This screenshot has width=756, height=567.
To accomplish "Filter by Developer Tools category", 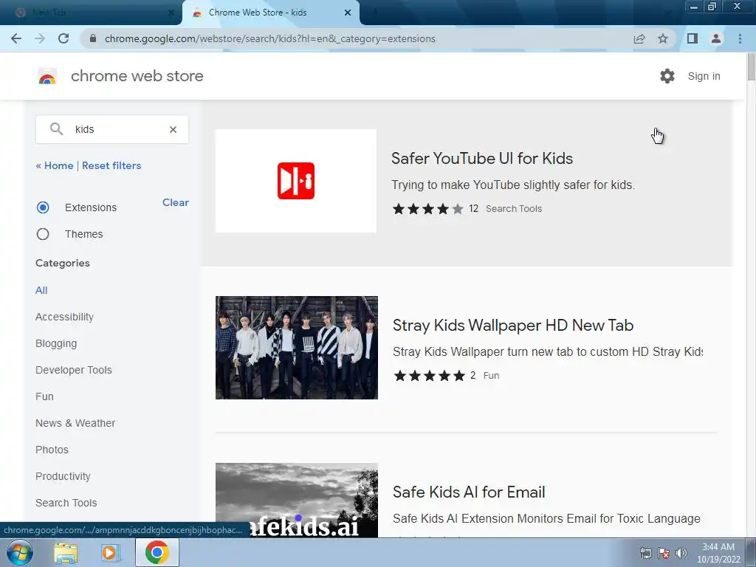I will click(x=74, y=370).
